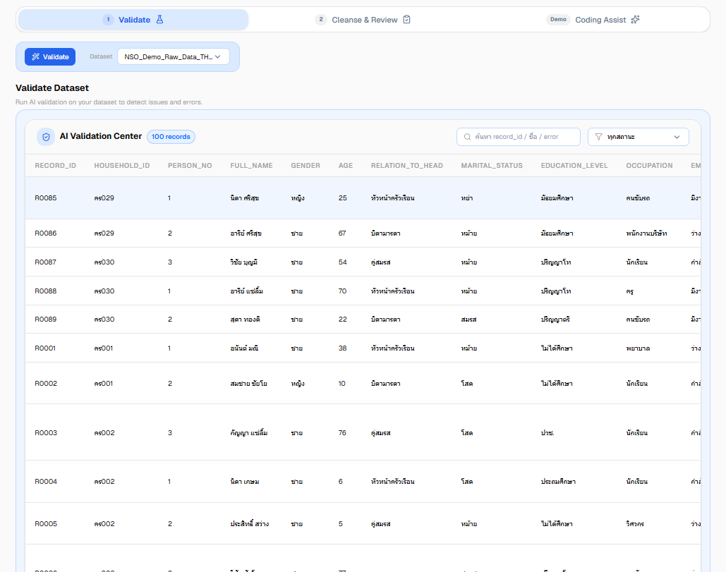The height and width of the screenshot is (572, 726).
Task: Select record R0085 cell
Action: 46,198
